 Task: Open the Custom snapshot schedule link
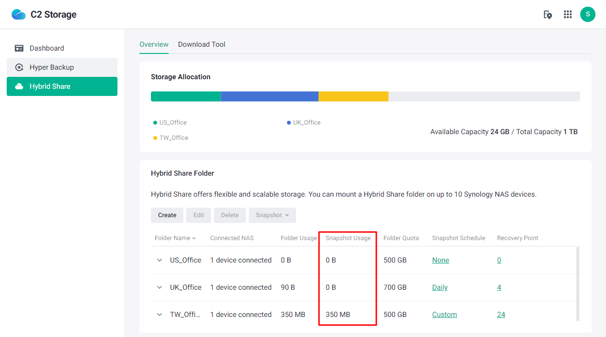tap(444, 314)
